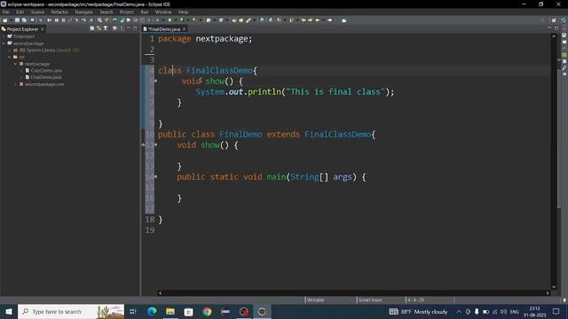Click the Open Perspective icon at top right
This screenshot has height=319, width=568.
tap(554, 20)
